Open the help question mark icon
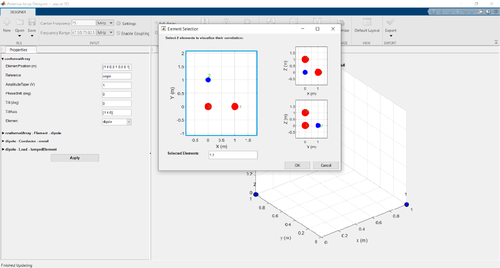Viewport: 500px width, 268px height. click(x=488, y=12)
